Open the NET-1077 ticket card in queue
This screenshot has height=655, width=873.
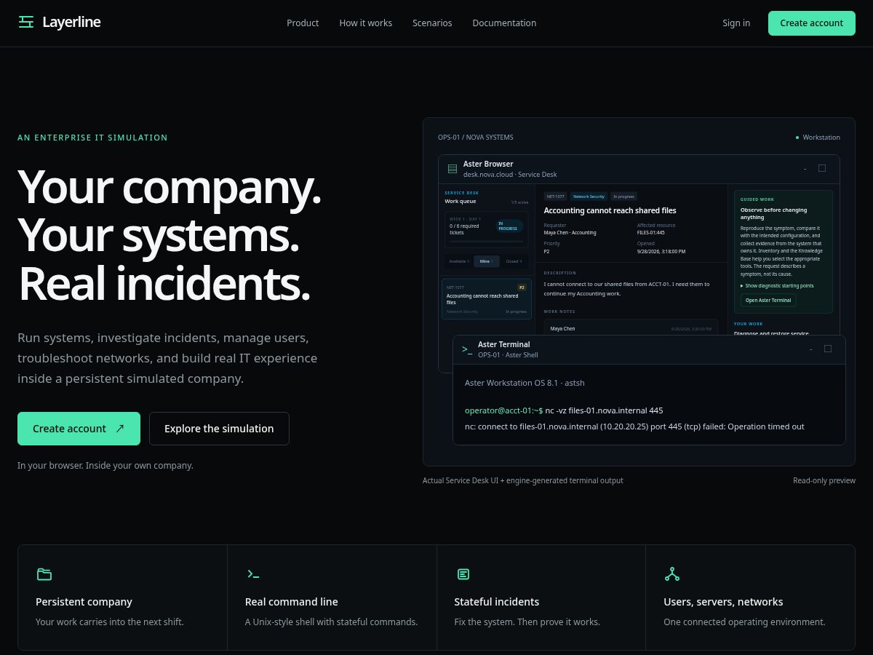coord(486,298)
